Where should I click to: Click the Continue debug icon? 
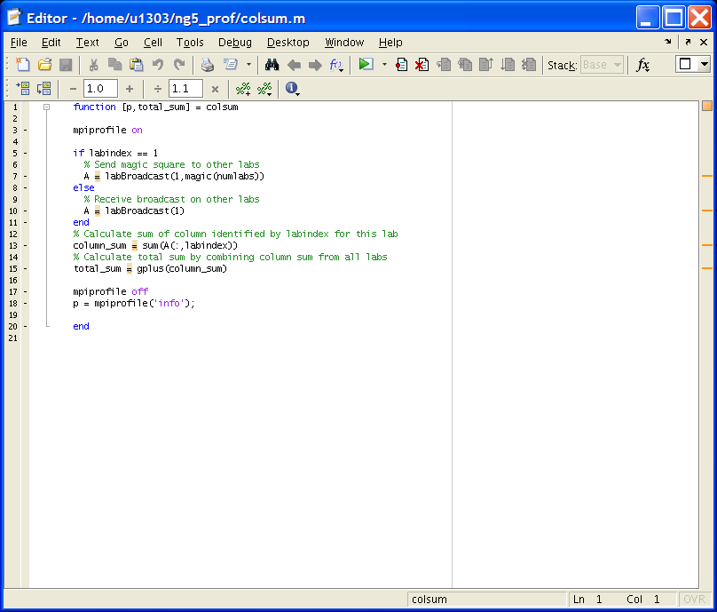tap(508, 65)
